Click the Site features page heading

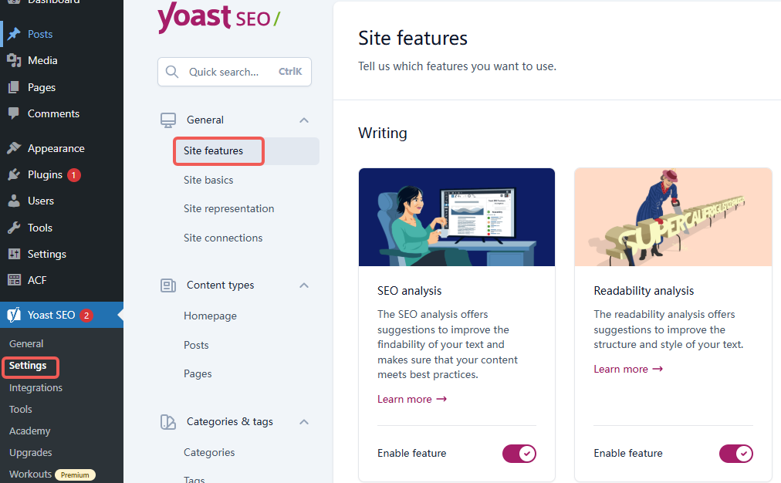coord(413,39)
